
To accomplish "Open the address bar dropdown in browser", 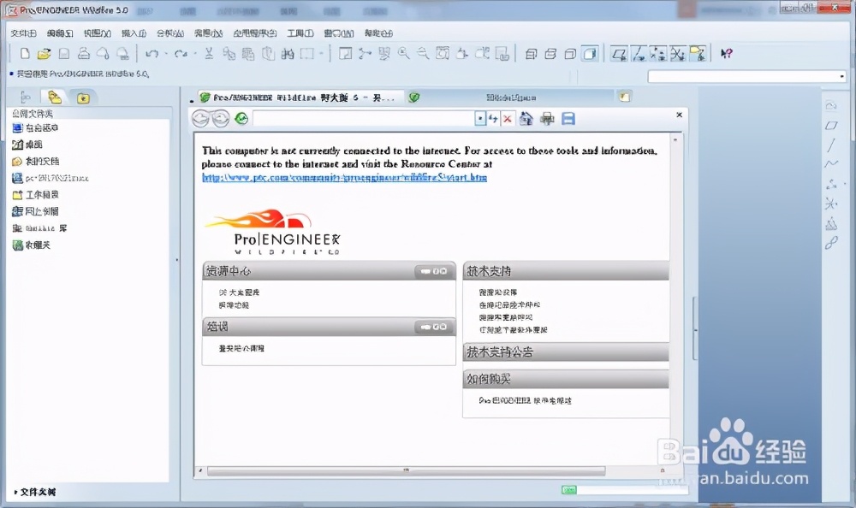I will click(480, 117).
